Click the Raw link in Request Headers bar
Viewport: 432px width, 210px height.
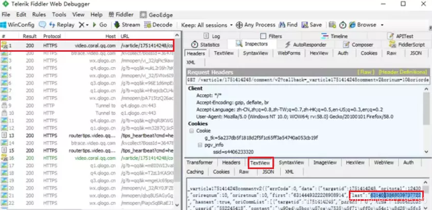[x=366, y=72]
